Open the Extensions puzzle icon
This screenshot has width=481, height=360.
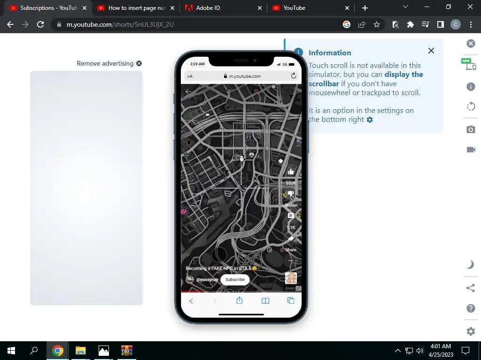click(x=410, y=24)
